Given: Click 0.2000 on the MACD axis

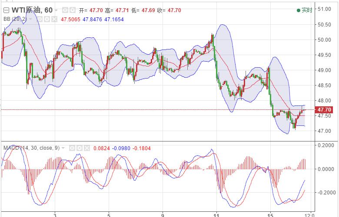Looking at the screenshot, I should point(326,145).
